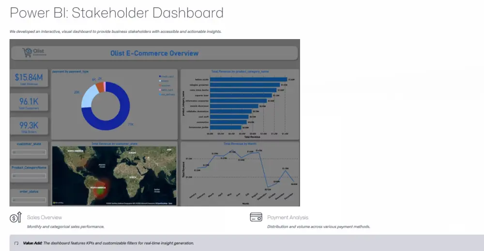The image size is (484, 251).
Task: Click the relogios_presentes revenue bar
Action: (x=245, y=84)
